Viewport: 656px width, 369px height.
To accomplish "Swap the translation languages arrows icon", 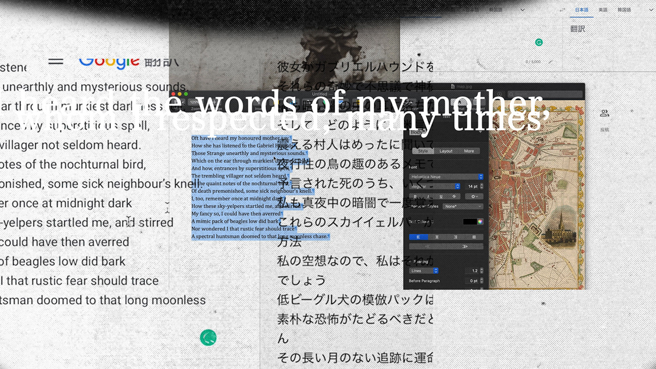I will coord(562,10).
